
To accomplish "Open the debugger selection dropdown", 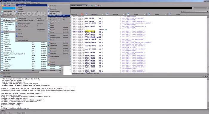I will tap(87, 5).
